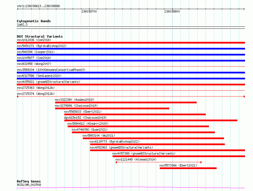
Task: Click the NID1|NM_002508 gene label
Action: (29, 185)
